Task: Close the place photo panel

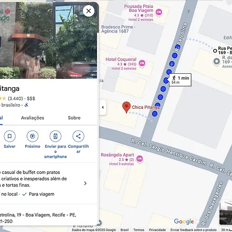Action: [x=89, y=11]
